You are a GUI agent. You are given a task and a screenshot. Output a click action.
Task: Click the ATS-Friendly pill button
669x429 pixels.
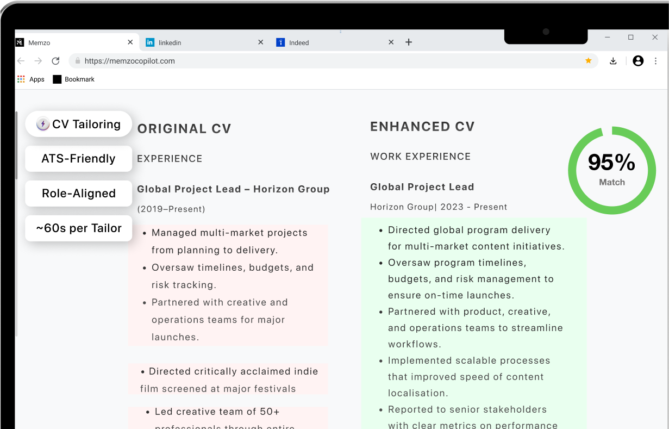point(79,159)
